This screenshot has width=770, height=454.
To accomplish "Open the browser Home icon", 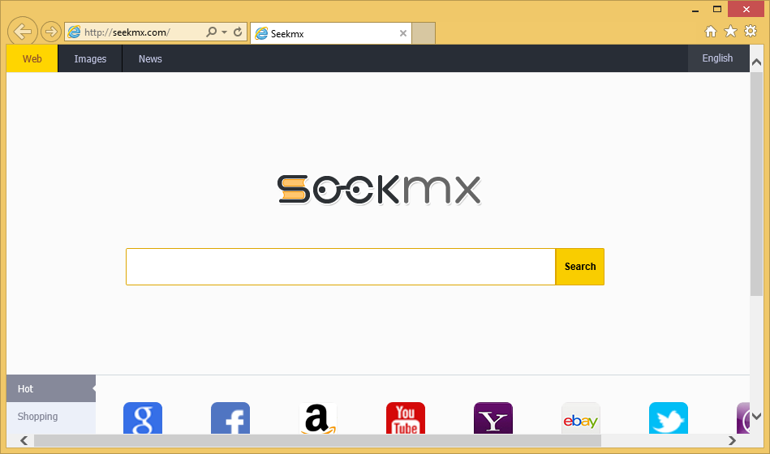I will (x=711, y=32).
